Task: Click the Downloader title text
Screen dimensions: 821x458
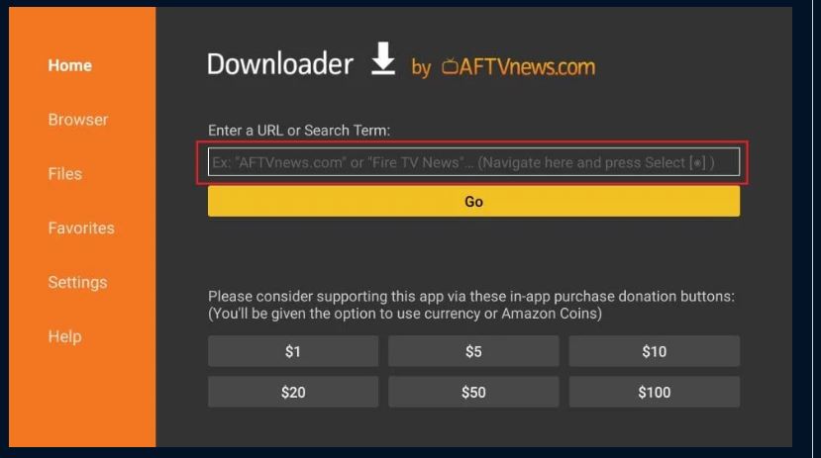Action: 280,63
